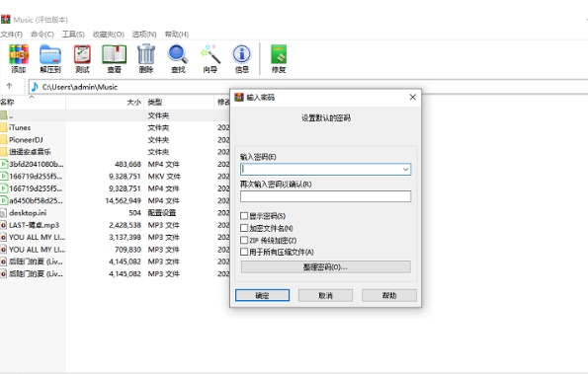The width and height of the screenshot is (588, 374).
Task: Click the size value 2,428,538
Action: (125, 225)
